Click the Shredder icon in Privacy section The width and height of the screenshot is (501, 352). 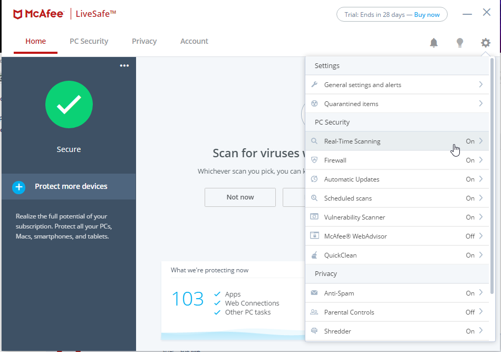314,331
